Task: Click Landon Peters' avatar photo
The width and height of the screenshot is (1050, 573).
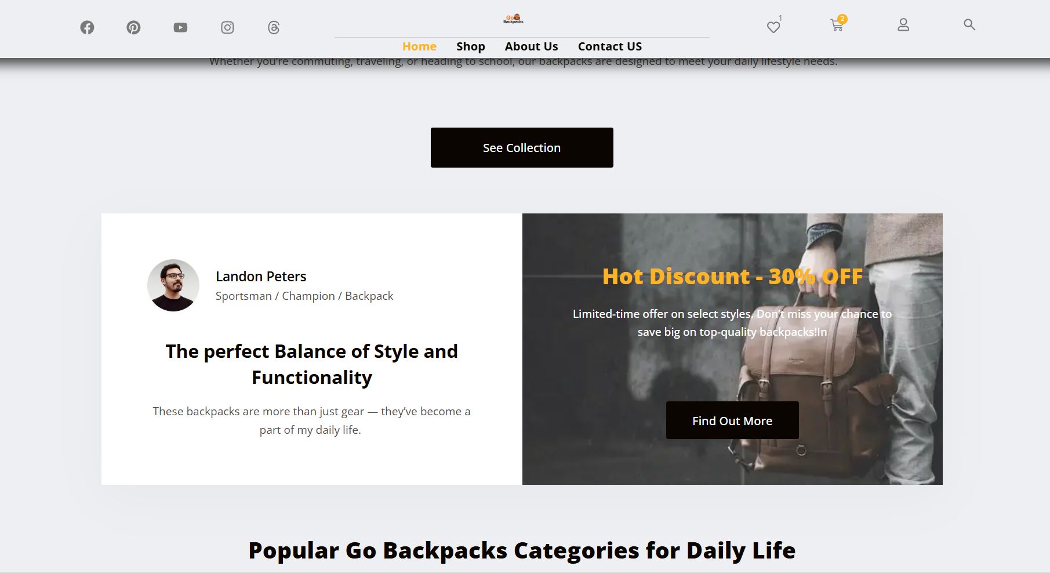Action: pyautogui.click(x=173, y=285)
